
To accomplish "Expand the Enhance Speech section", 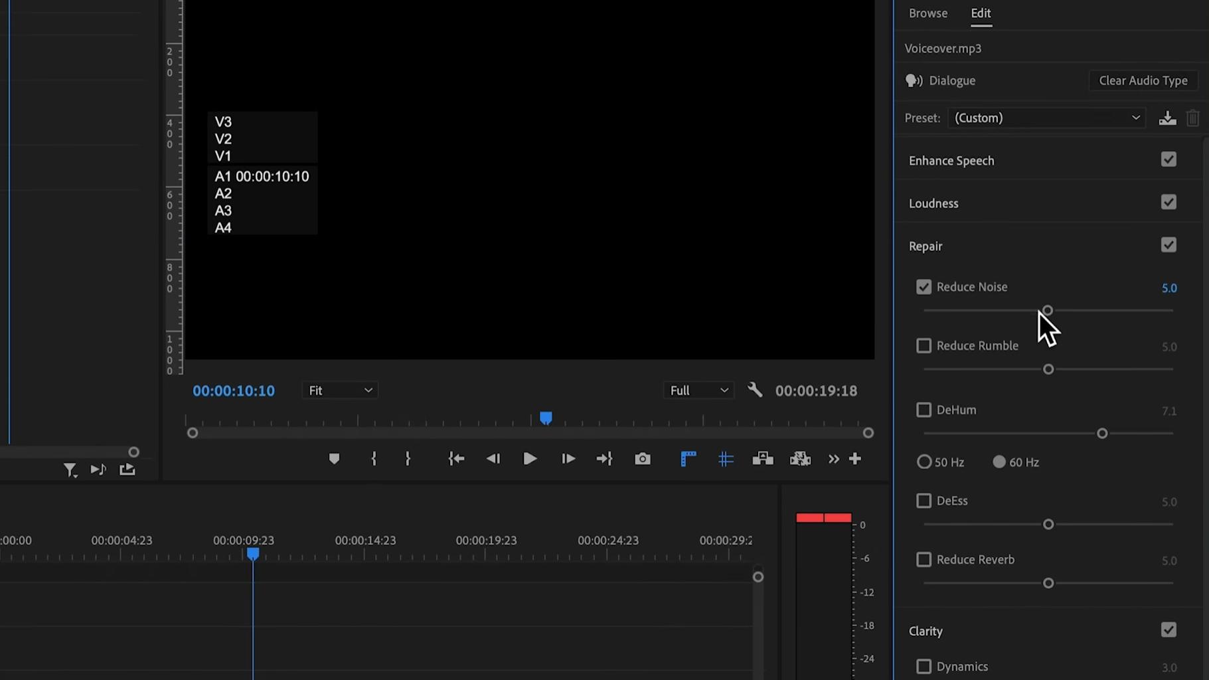I will point(951,161).
